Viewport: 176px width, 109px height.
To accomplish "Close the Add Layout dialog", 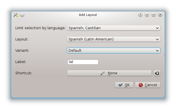I will (160, 15).
